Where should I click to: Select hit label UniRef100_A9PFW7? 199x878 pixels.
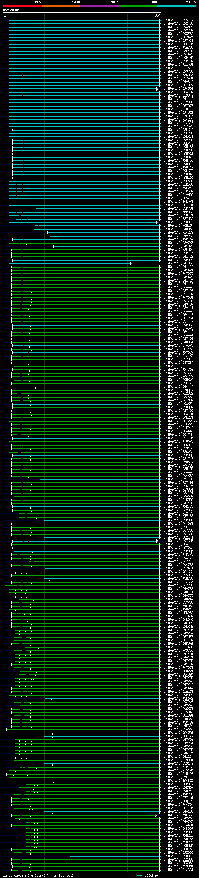[x=178, y=61]
